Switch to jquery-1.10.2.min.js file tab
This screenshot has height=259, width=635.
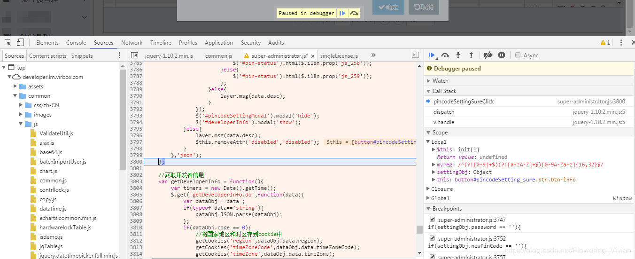point(169,56)
